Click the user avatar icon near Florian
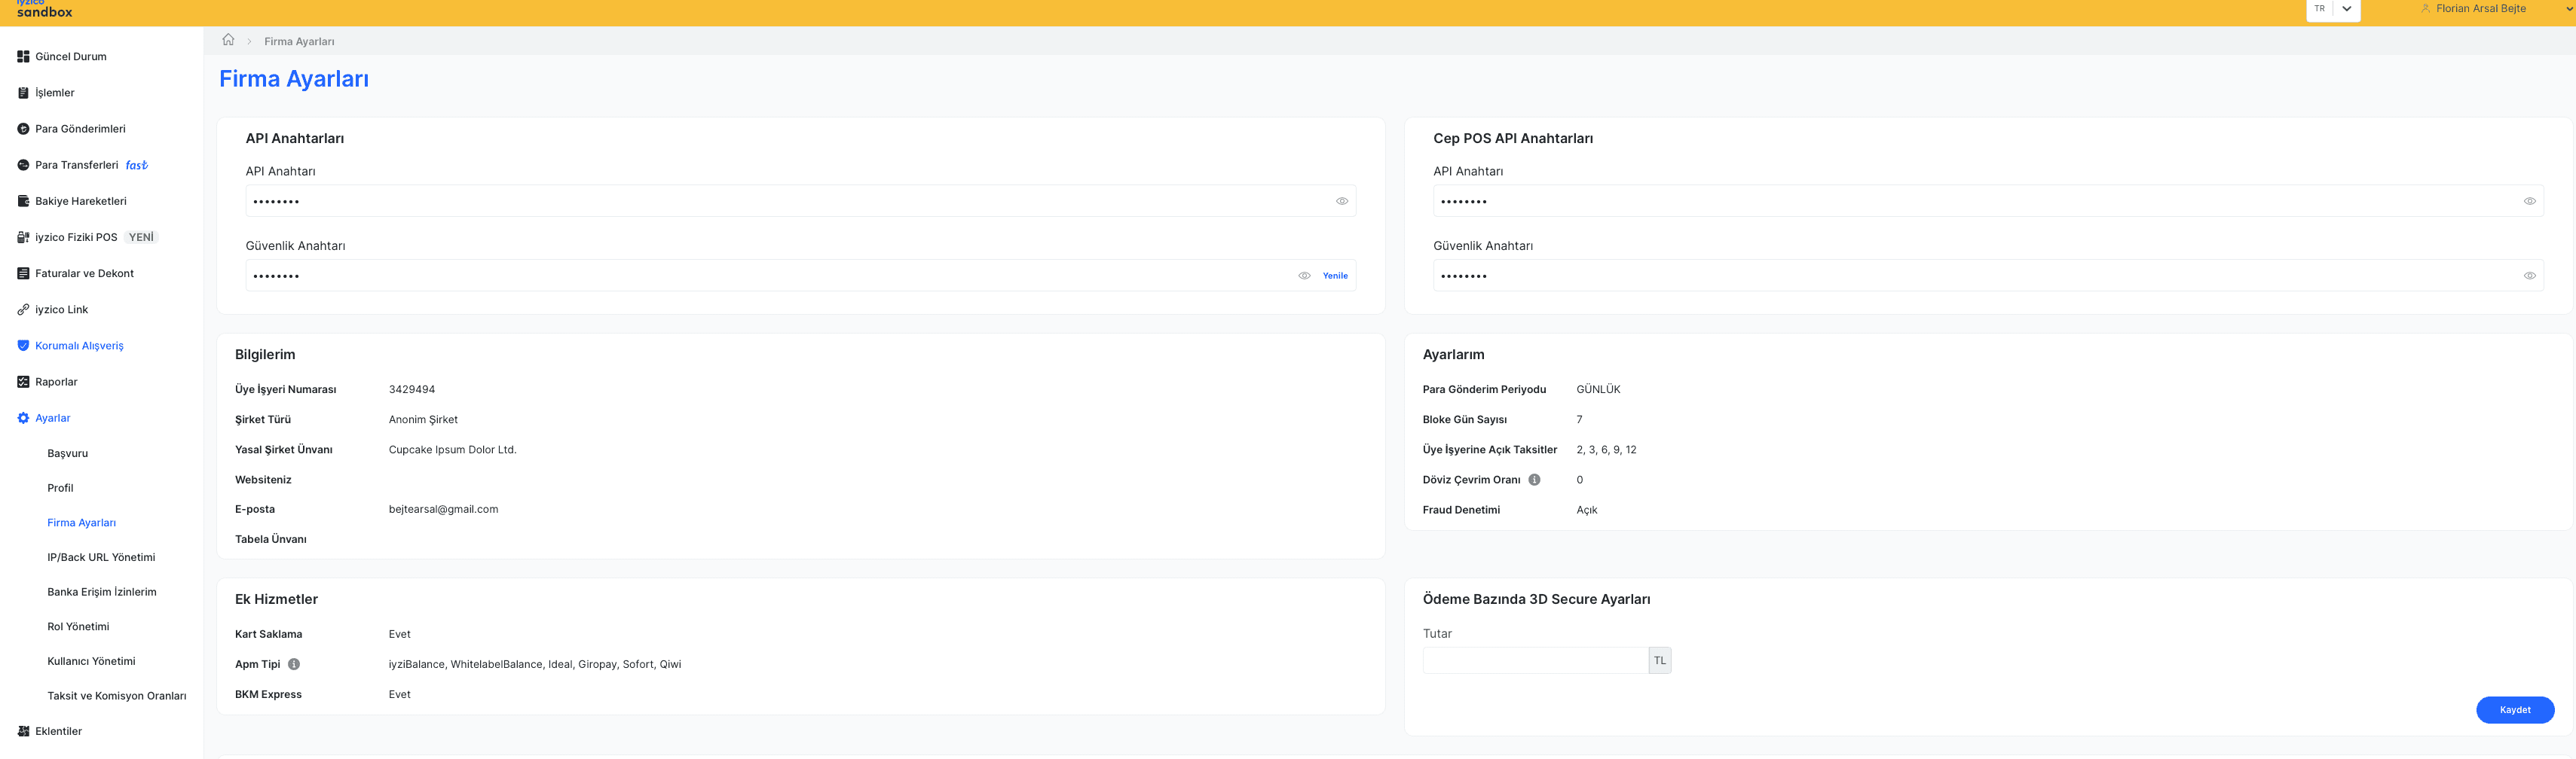Viewport: 2576px width, 759px height. tap(2425, 8)
